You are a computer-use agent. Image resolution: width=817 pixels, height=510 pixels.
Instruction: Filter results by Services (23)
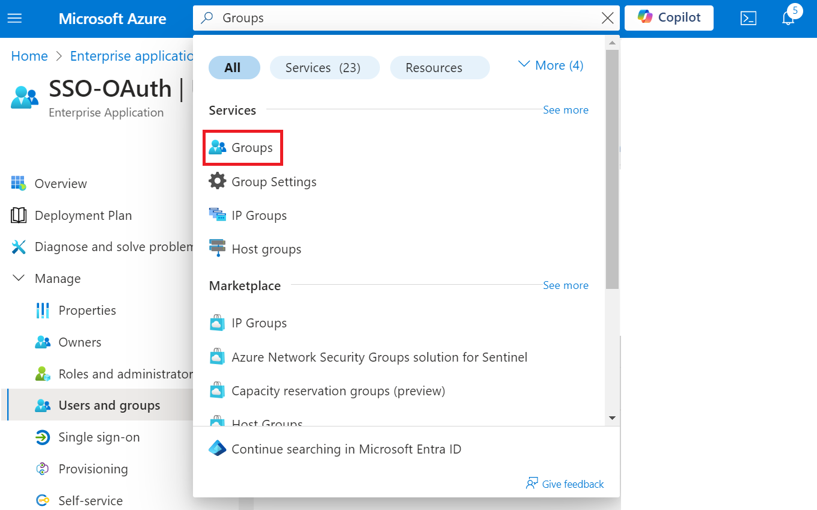pos(324,68)
